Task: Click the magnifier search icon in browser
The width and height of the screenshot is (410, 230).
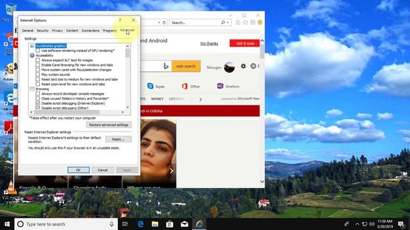Action: tap(223, 23)
